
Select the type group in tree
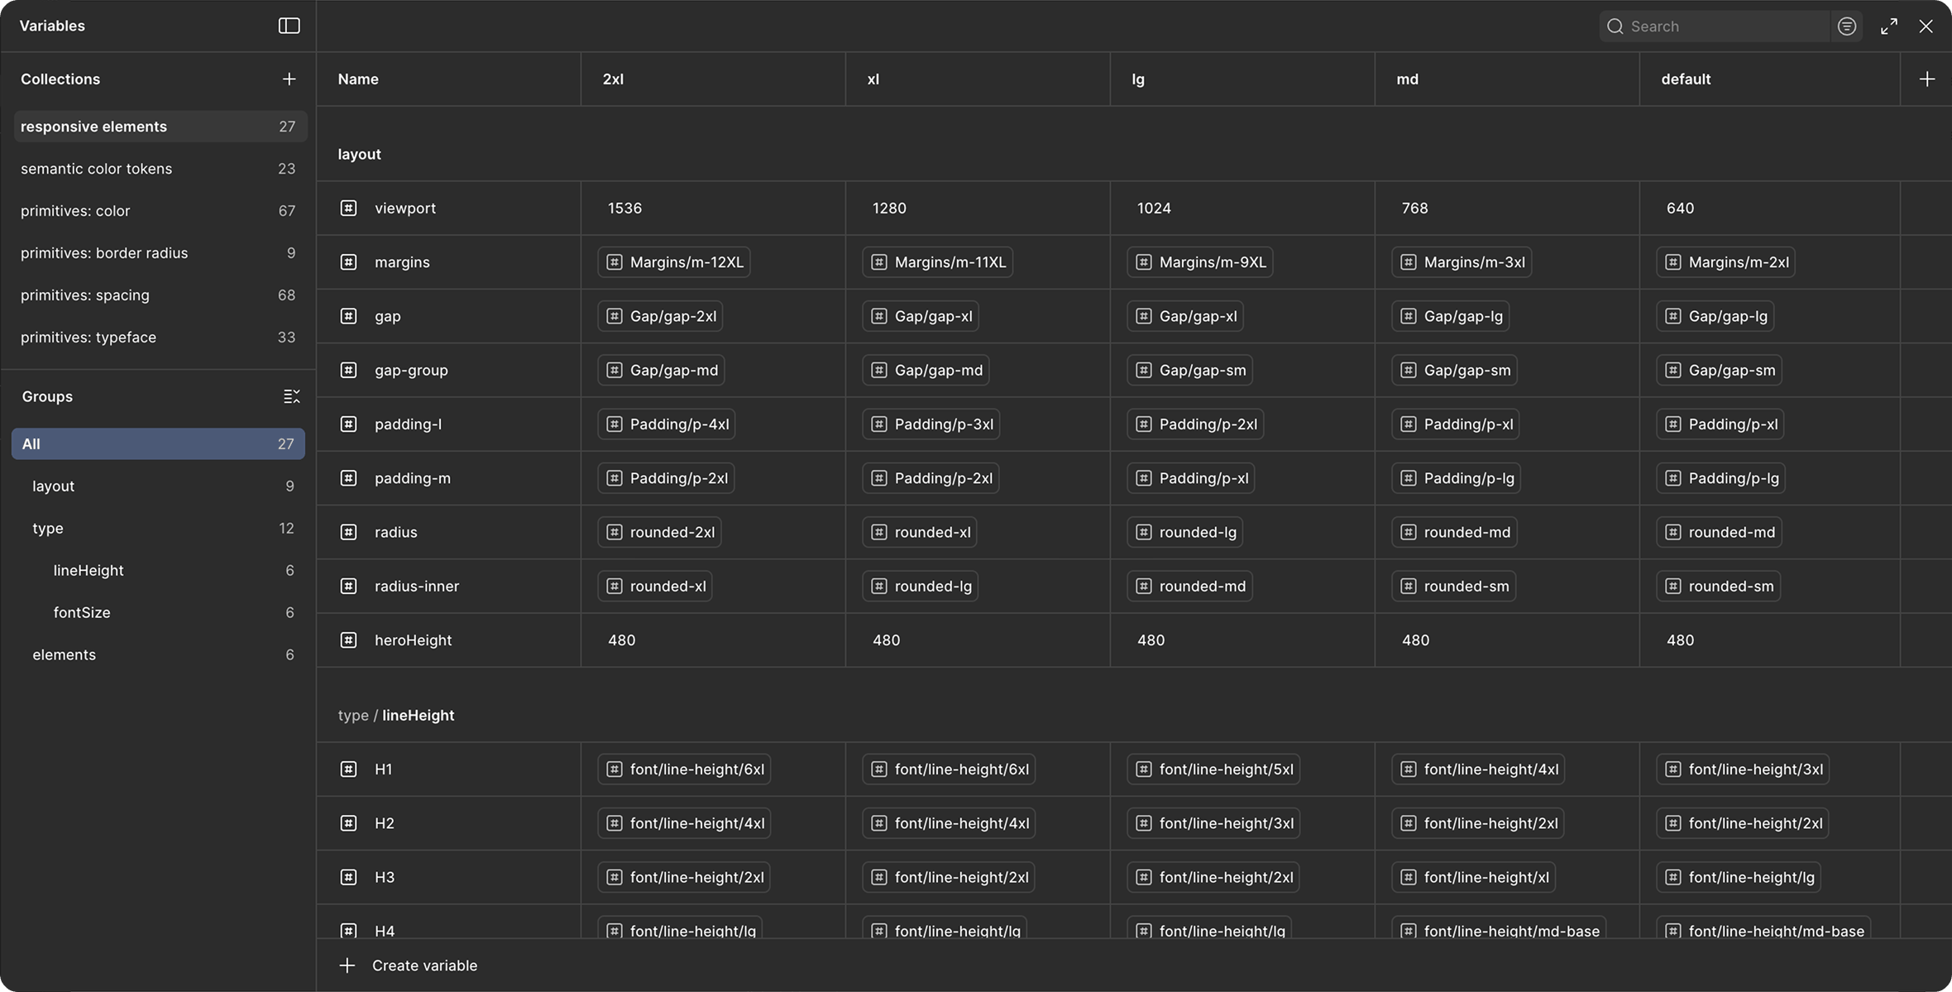click(48, 528)
